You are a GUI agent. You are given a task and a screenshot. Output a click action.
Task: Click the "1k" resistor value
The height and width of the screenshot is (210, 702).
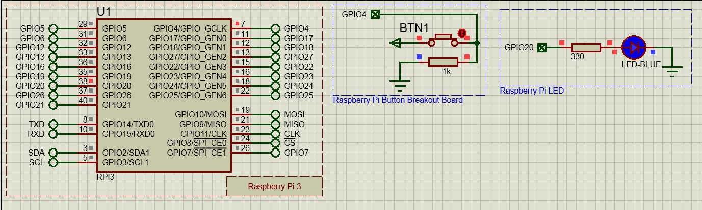click(x=447, y=72)
